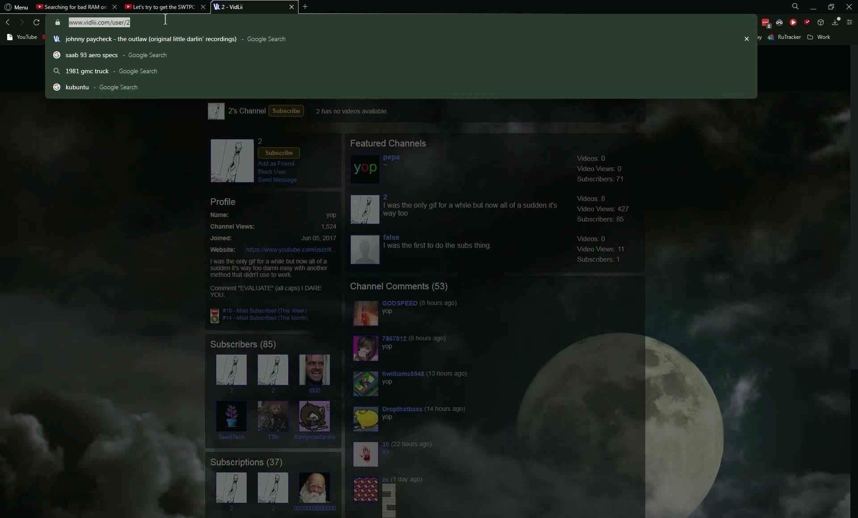Click the red play button extension icon
Viewport: 858px width, 518px height.
(793, 22)
